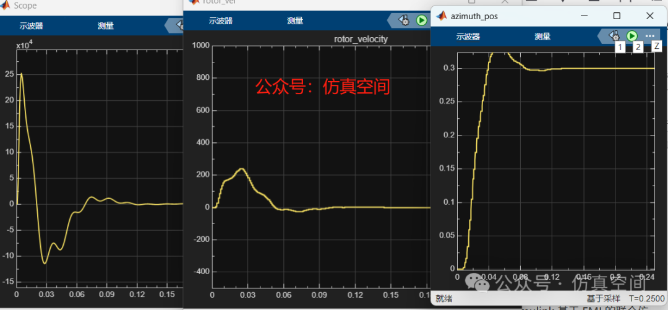
Task: Maximize the azimuth_pos window
Action: [617, 16]
